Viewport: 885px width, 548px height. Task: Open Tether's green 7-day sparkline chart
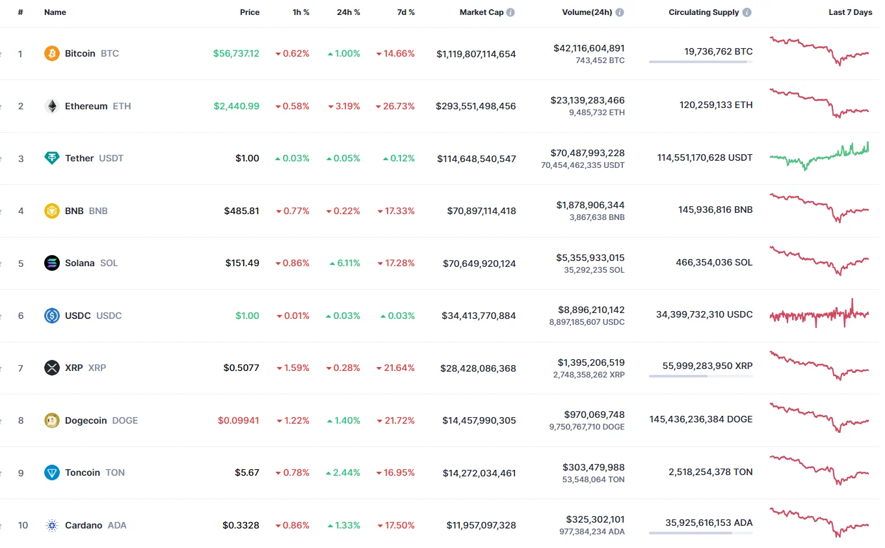[x=819, y=156]
